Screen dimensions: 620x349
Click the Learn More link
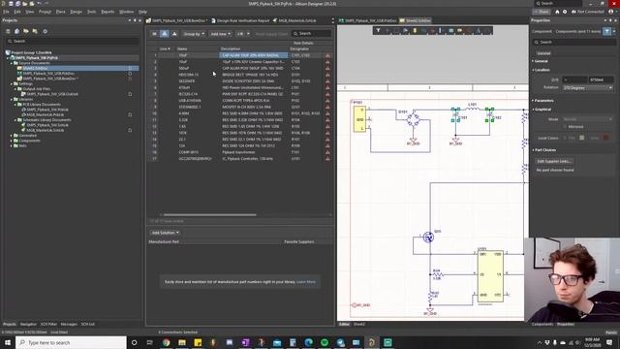click(306, 282)
